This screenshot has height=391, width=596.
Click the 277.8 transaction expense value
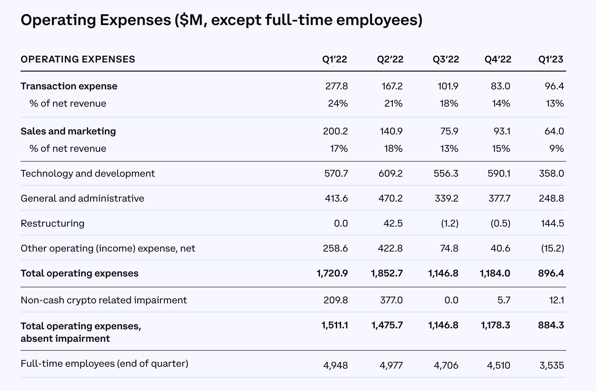pos(336,86)
